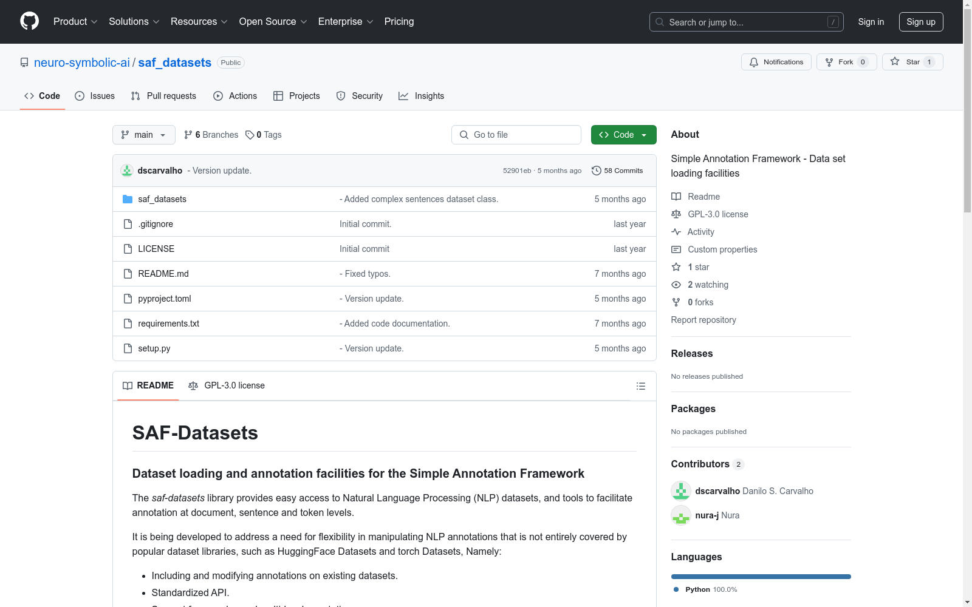Open the Pull requests tab
This screenshot has height=607, width=972.
tap(163, 96)
